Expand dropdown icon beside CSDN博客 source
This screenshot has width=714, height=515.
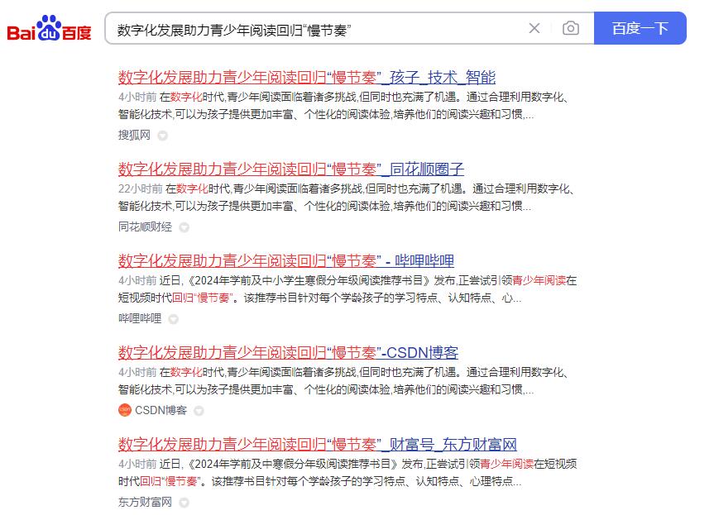[x=199, y=411]
